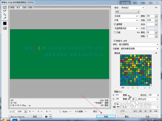Expand the 损耗 value arrow
Viewport: 162px width, 121px height.
click(156, 36)
